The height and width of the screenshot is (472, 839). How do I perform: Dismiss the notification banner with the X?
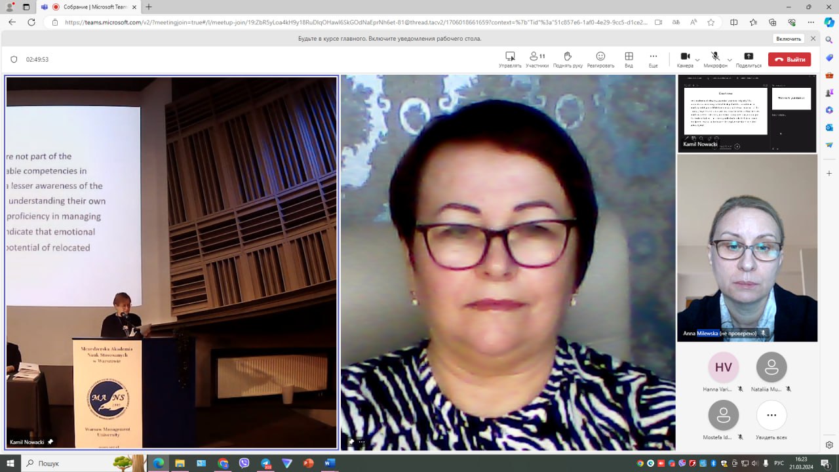[813, 39]
